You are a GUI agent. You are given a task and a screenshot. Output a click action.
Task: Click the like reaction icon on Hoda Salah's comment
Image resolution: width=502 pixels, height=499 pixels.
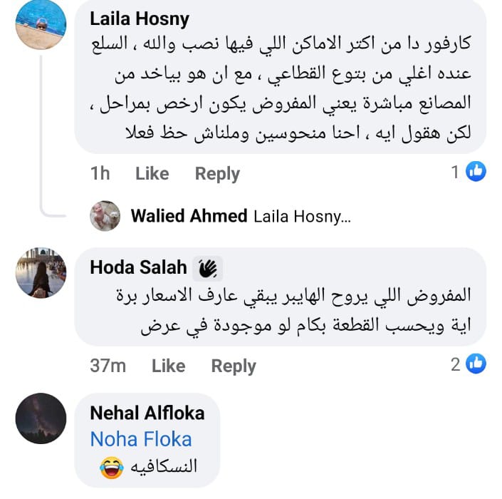pyautogui.click(x=476, y=364)
